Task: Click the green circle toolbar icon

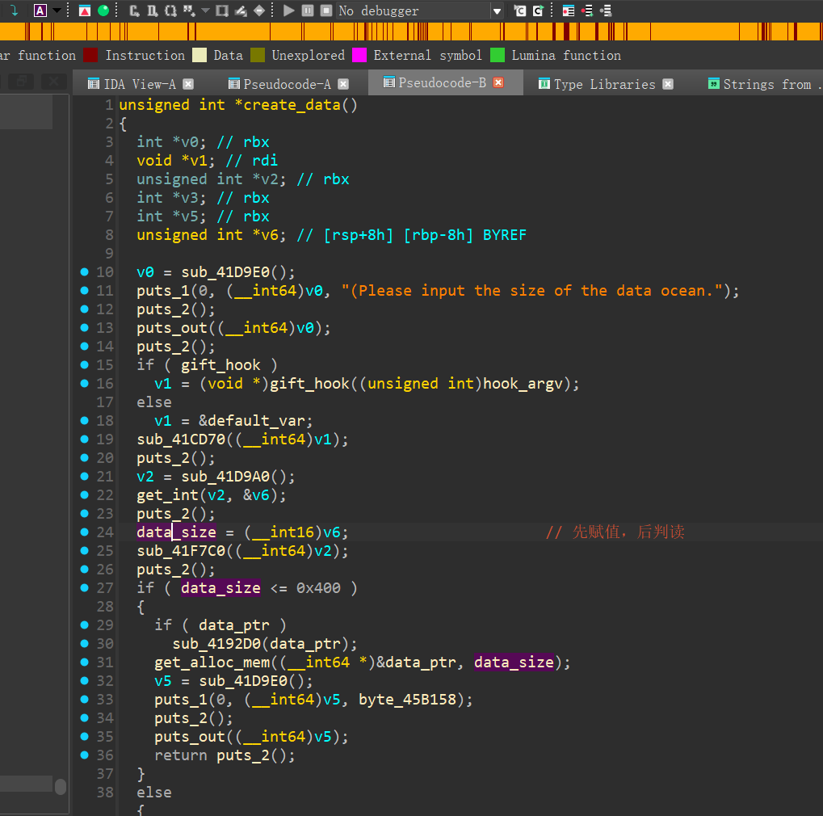Action: [x=103, y=11]
